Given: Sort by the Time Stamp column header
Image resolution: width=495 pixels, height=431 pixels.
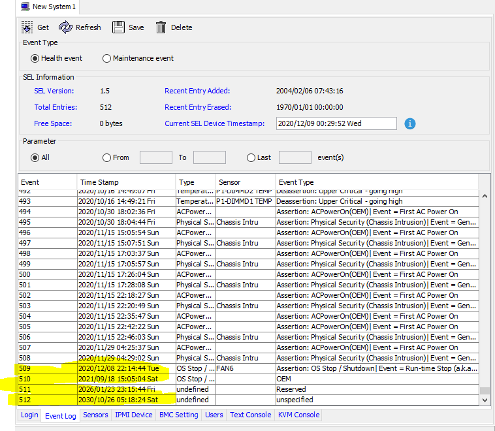Looking at the screenshot, I should tap(126, 182).
